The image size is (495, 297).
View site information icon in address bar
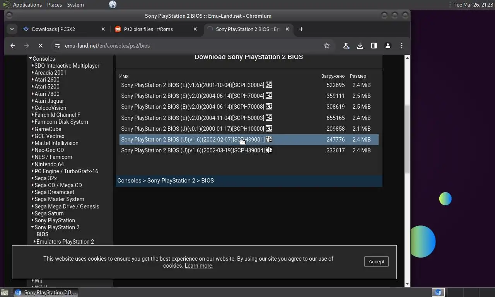[x=57, y=46]
